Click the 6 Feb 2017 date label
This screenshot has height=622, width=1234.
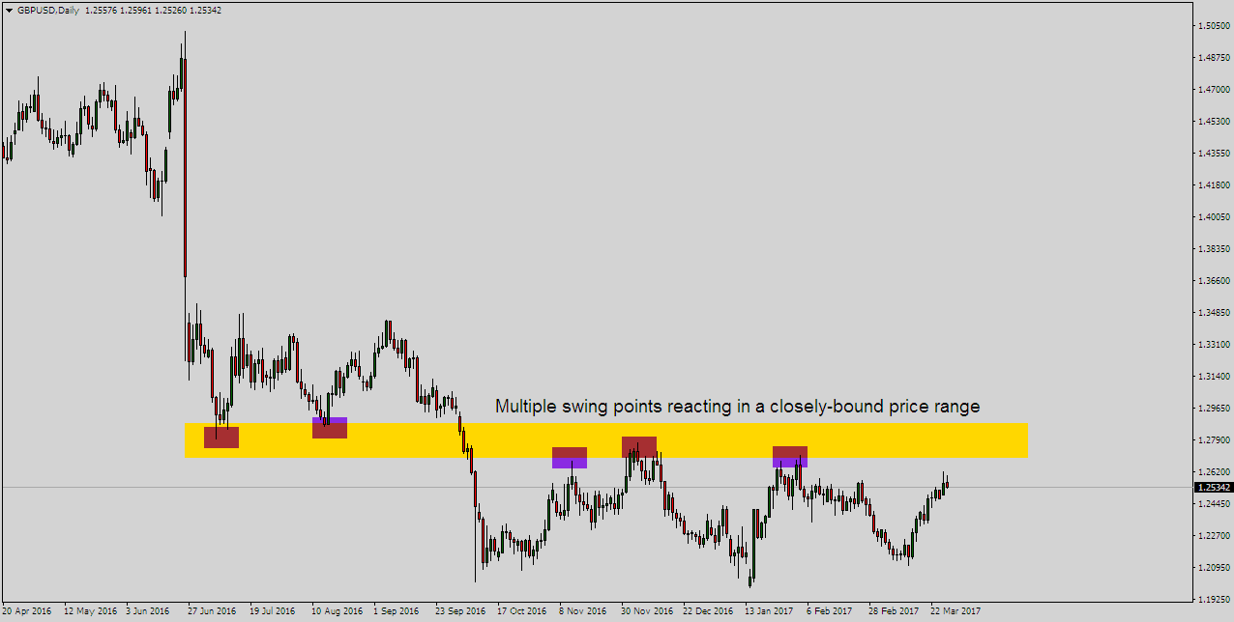click(830, 611)
